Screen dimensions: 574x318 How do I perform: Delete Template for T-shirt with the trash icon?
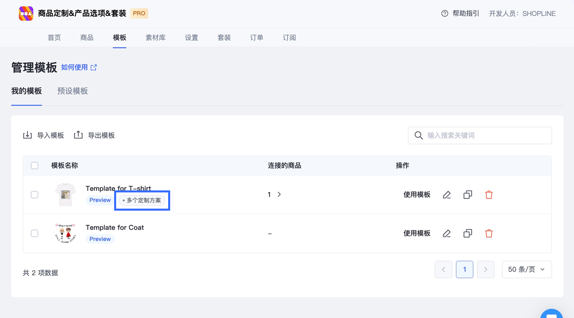click(489, 195)
